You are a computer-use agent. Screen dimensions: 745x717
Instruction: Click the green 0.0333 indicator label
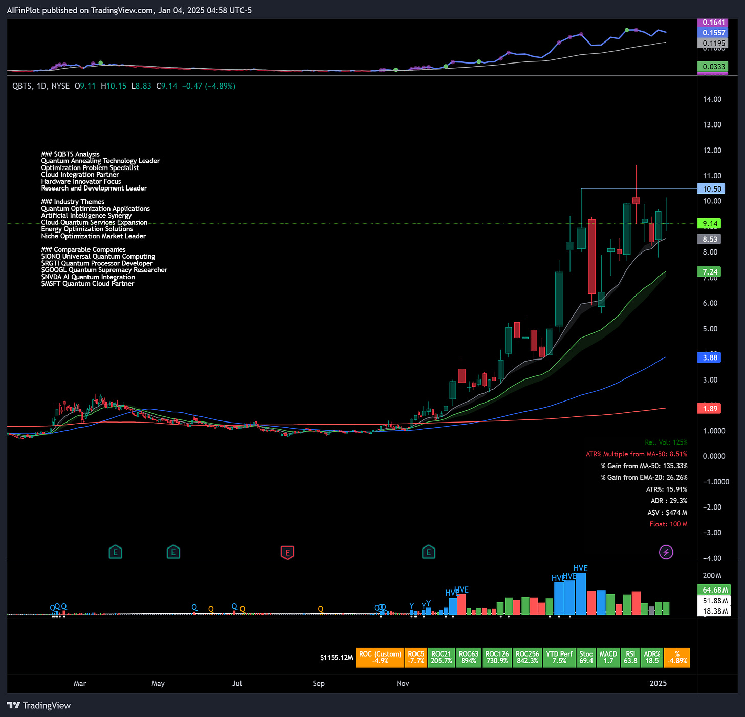coord(713,67)
